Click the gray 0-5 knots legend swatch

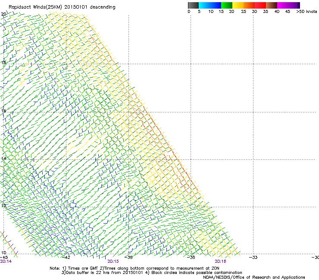193,5
